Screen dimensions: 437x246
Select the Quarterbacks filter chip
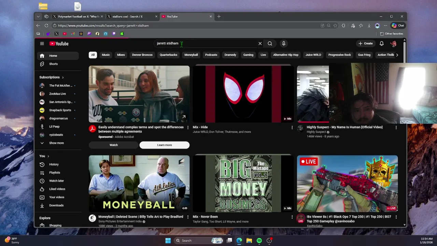(x=168, y=55)
